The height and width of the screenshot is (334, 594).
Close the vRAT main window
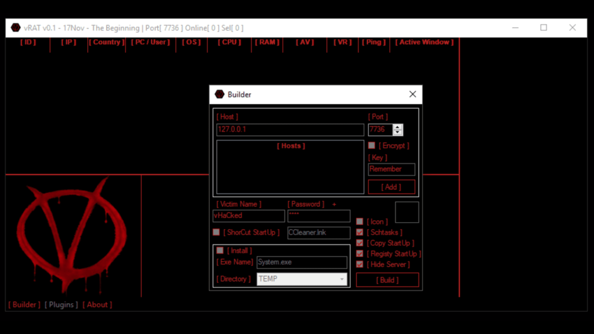pos(573,28)
